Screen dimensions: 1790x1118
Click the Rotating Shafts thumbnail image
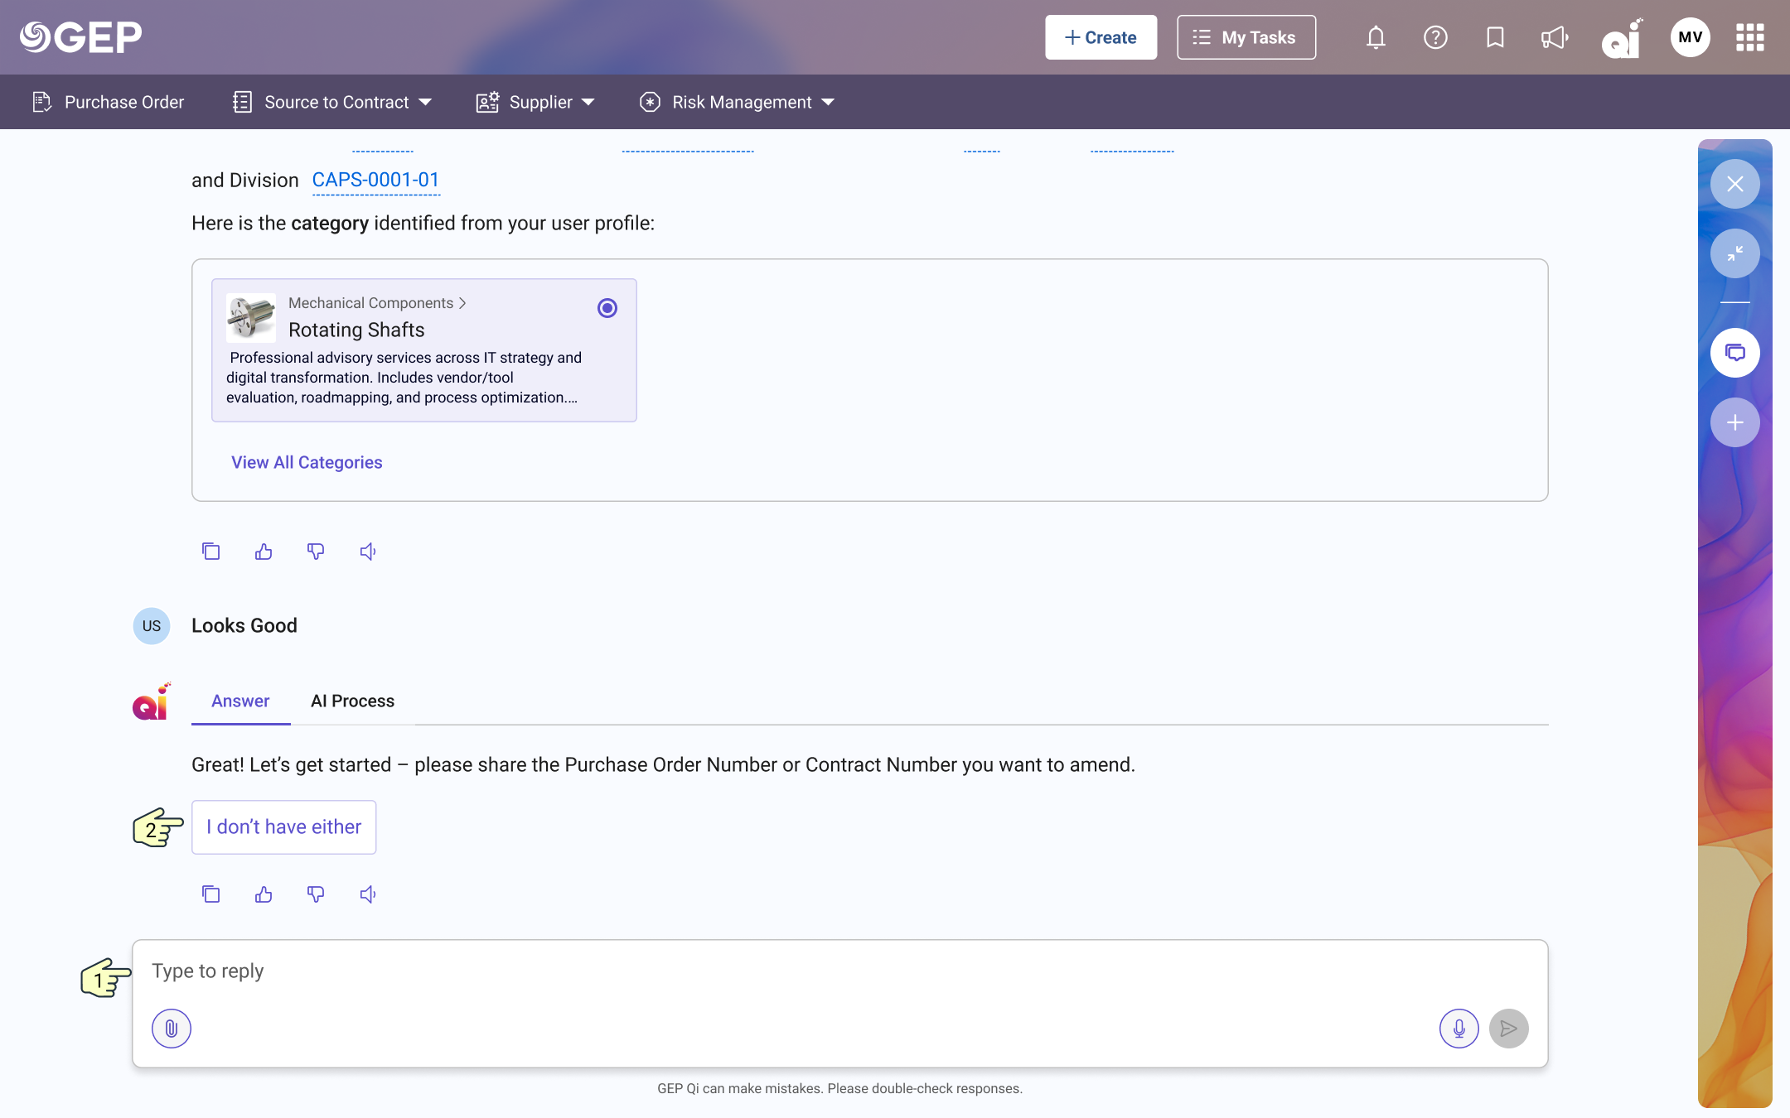coord(251,318)
